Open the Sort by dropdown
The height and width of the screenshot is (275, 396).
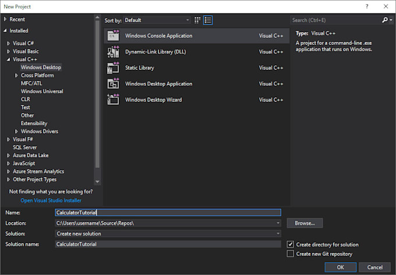pyautogui.click(x=155, y=20)
